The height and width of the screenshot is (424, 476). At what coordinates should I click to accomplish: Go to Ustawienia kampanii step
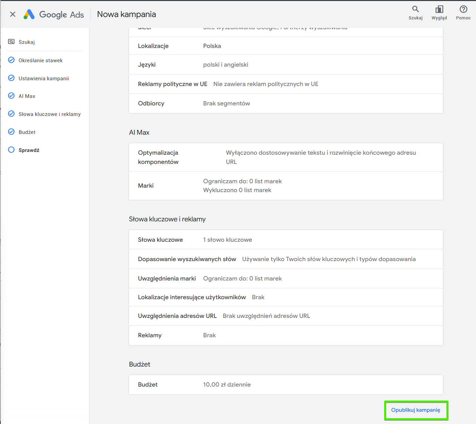44,79
